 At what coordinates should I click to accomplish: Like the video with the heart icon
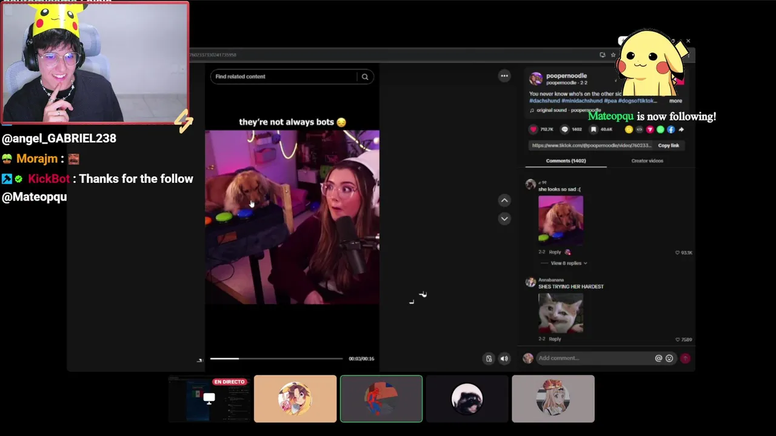click(x=533, y=129)
